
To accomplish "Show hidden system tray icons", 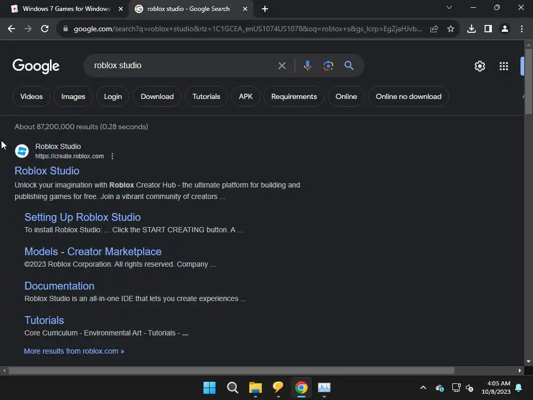I will point(423,387).
